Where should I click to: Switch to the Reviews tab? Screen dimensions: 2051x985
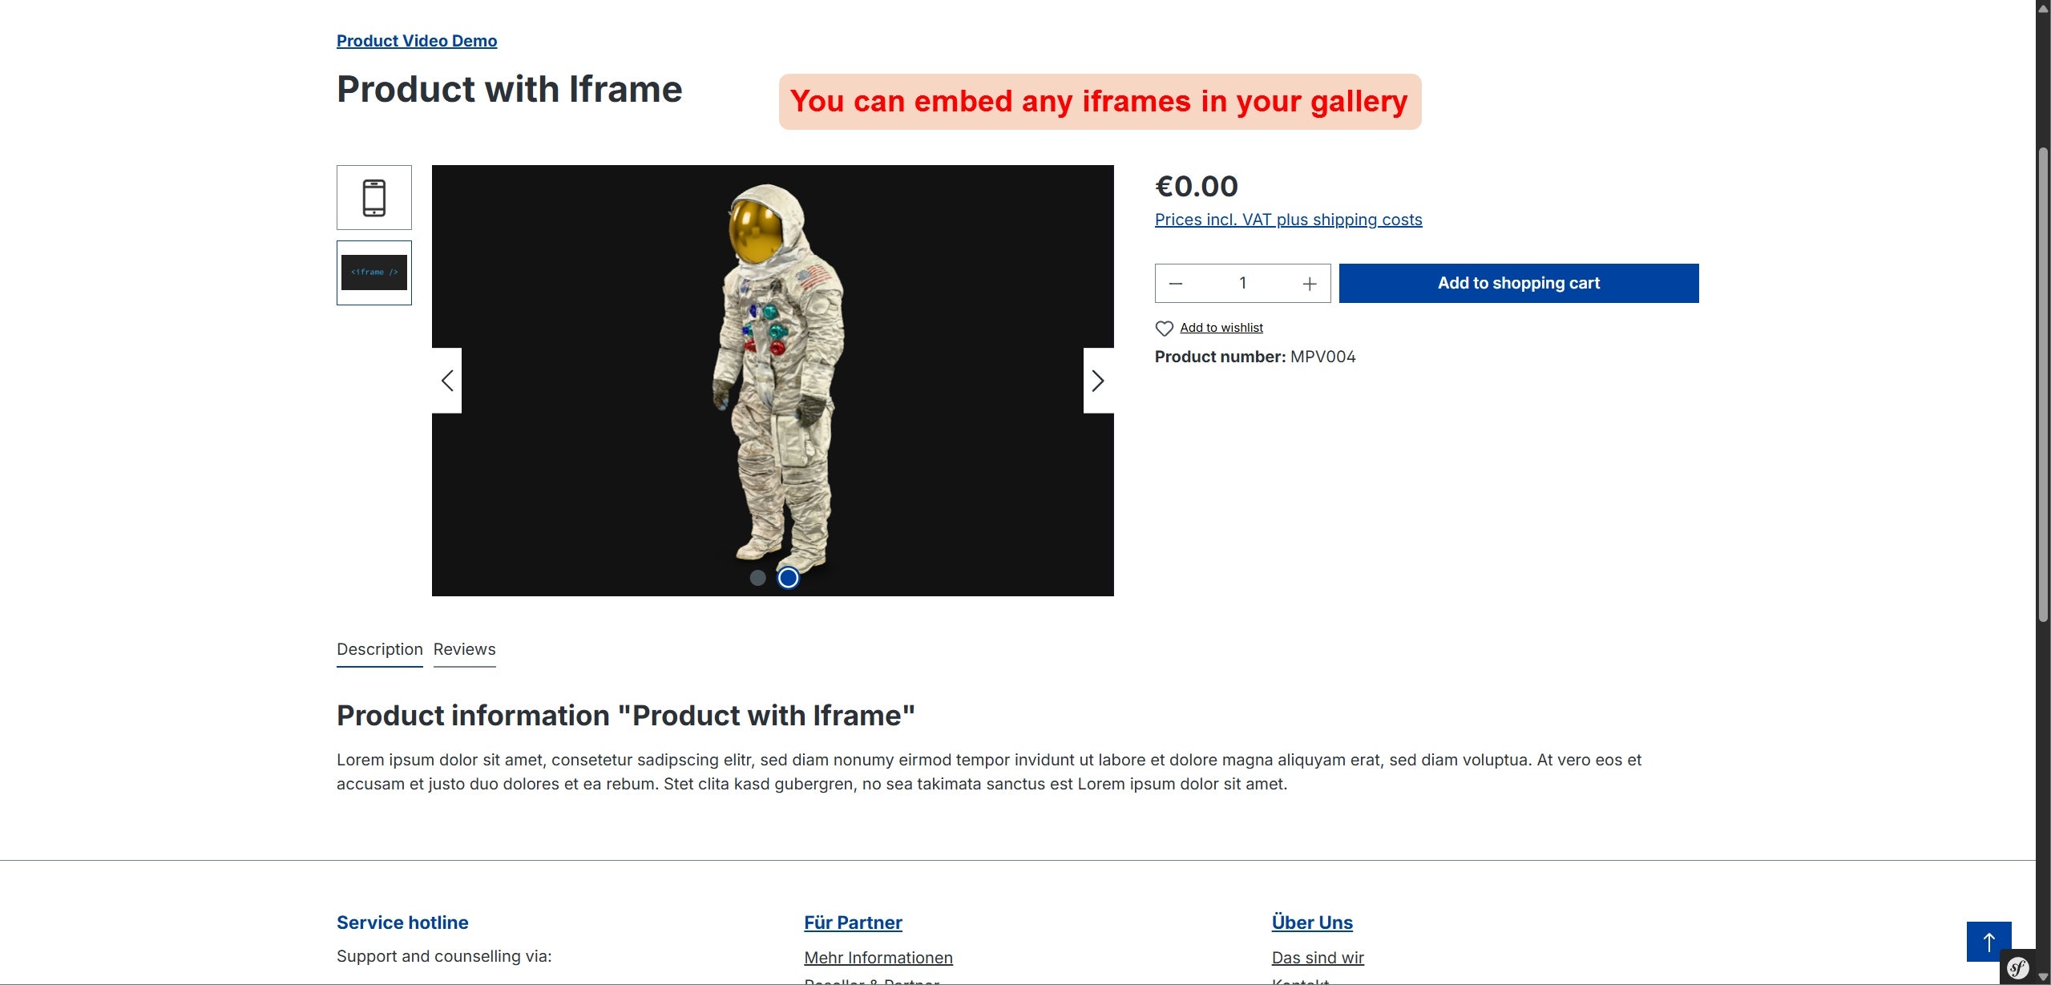(x=465, y=649)
